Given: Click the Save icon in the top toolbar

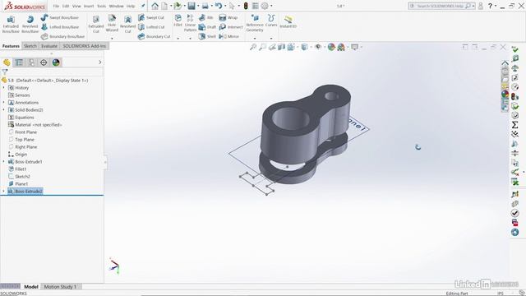Looking at the screenshot, I should [x=191, y=6].
